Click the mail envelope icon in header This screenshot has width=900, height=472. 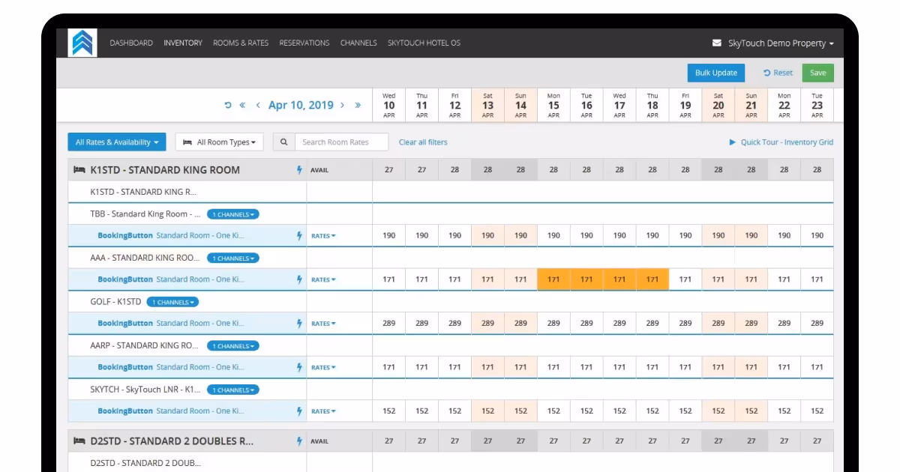tap(717, 43)
